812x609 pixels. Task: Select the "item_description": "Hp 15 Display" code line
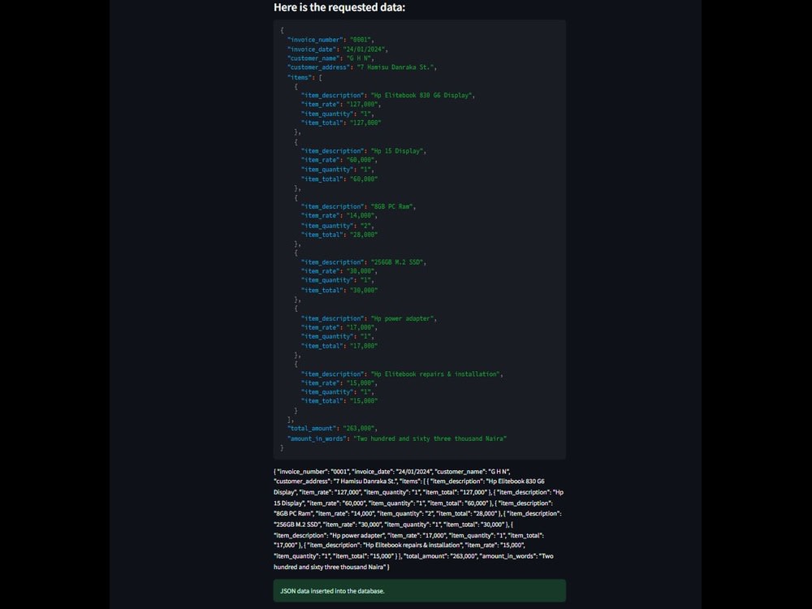pyautogui.click(x=364, y=151)
